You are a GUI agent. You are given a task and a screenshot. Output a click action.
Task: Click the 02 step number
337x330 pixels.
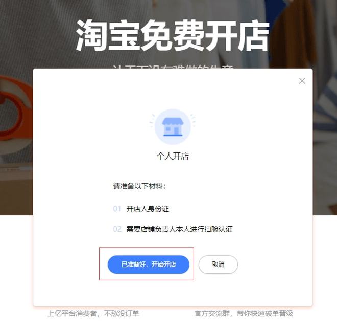[x=117, y=229]
